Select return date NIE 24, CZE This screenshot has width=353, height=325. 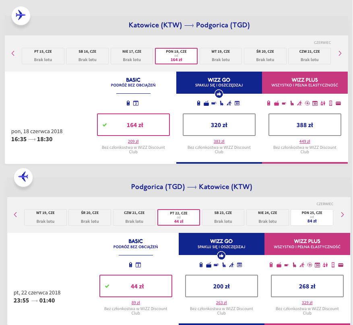268,217
